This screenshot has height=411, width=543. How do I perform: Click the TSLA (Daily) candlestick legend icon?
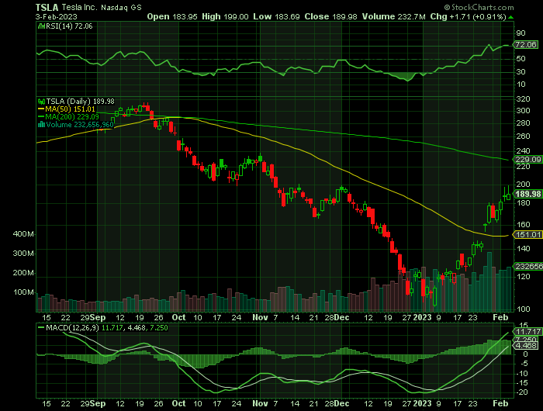click(x=41, y=102)
